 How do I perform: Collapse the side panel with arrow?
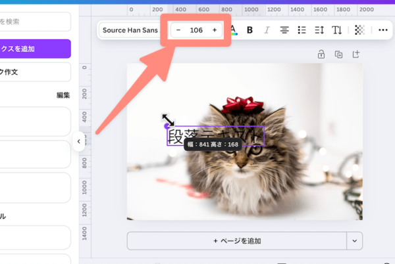point(78,141)
